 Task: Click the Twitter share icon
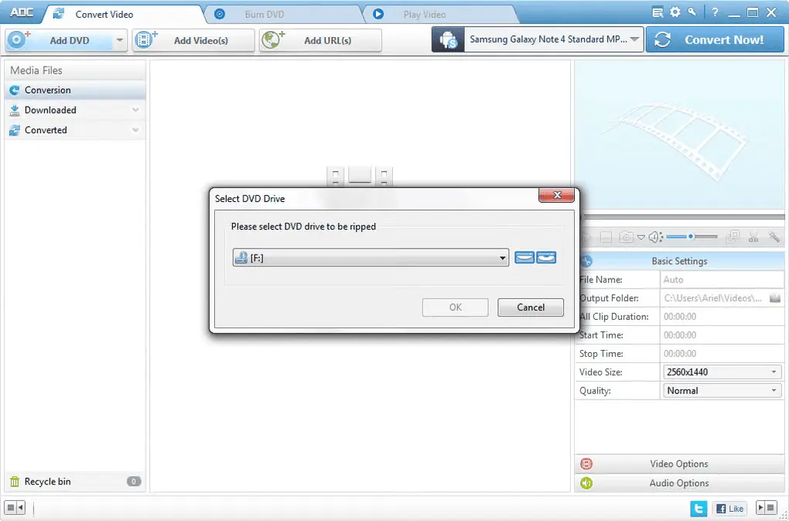tap(698, 508)
